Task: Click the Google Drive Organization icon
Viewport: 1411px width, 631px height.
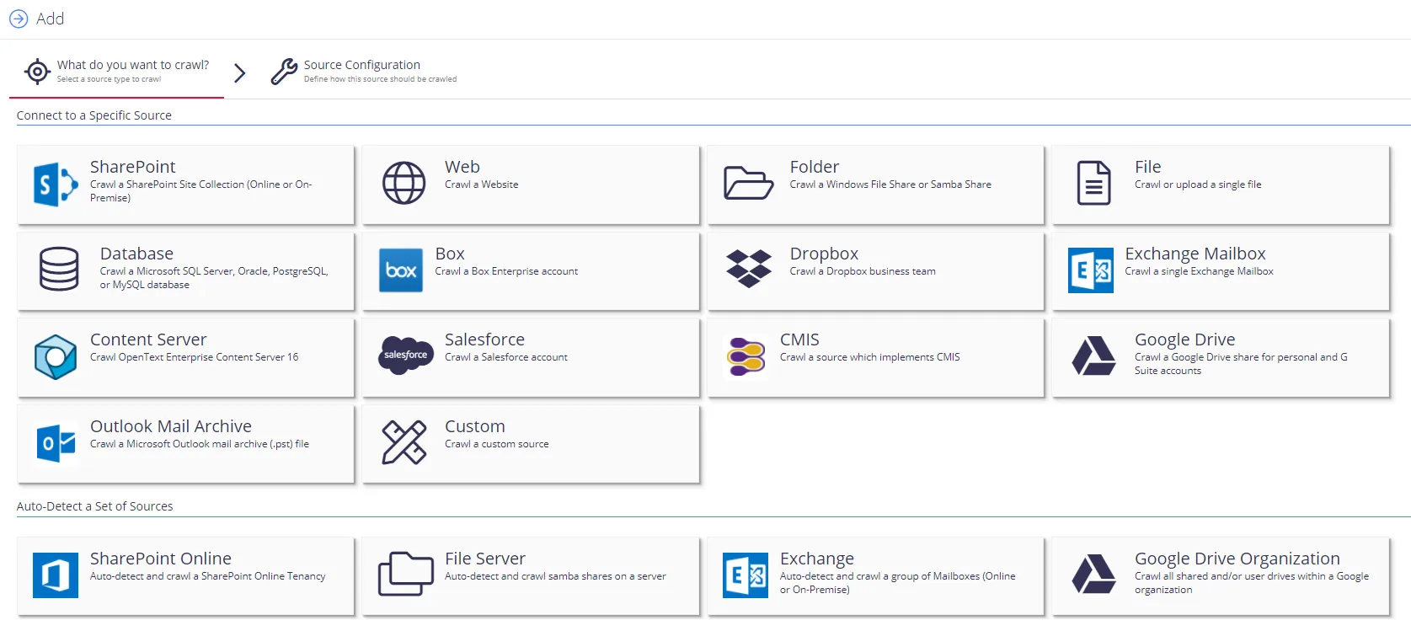Action: pyautogui.click(x=1093, y=575)
